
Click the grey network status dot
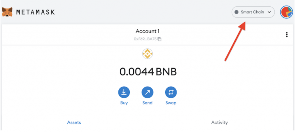click(236, 12)
